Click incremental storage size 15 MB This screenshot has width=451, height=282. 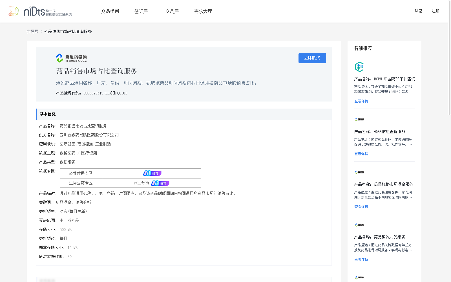[72, 248]
